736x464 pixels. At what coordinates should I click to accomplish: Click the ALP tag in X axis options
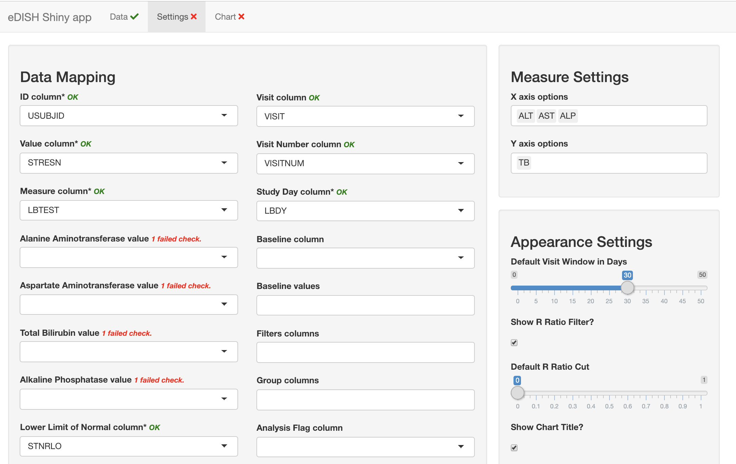pos(567,116)
